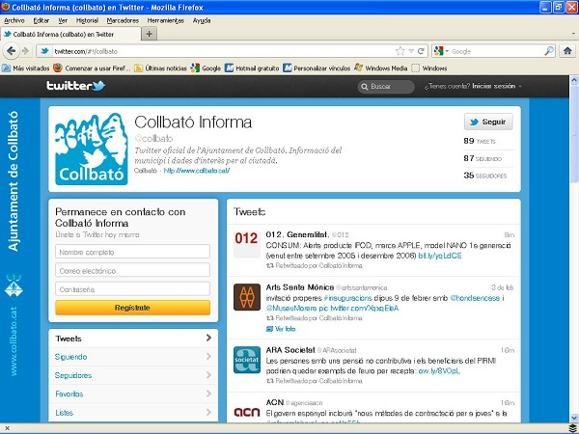
Task: Open Más visitados bookmark
Action: [x=26, y=68]
